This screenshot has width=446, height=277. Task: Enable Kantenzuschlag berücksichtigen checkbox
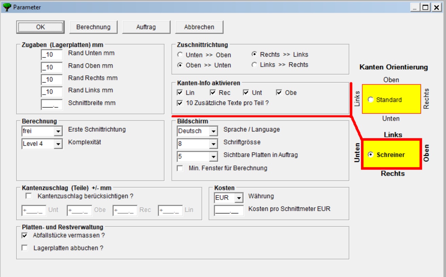(29, 196)
